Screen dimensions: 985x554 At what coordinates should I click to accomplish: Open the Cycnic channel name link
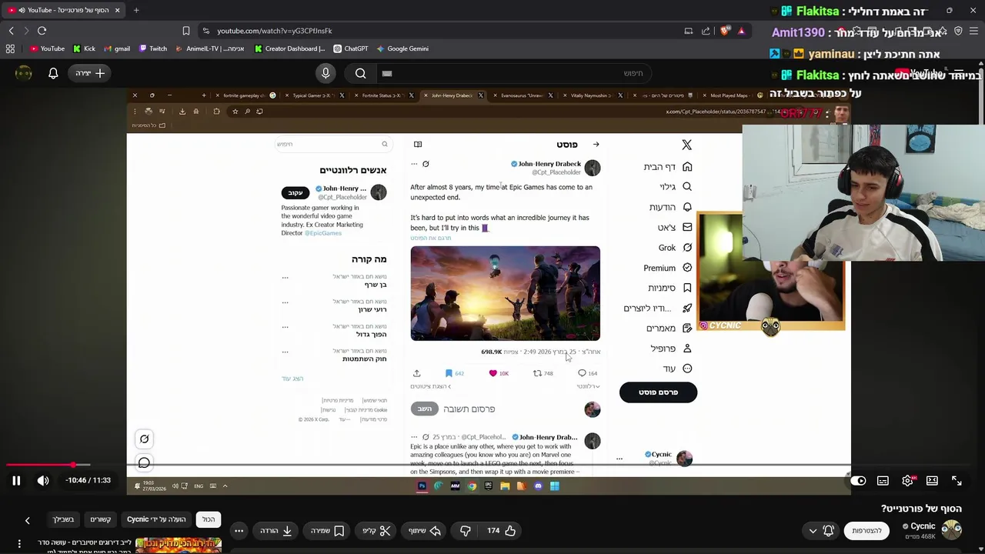click(x=923, y=526)
